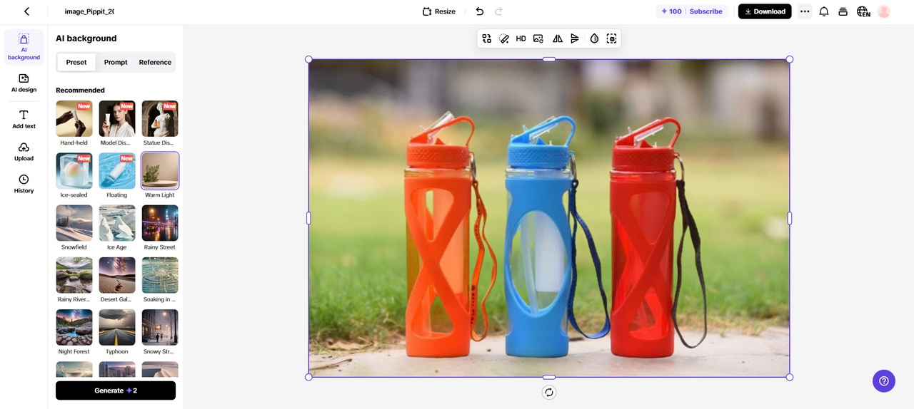This screenshot has width=914, height=409.
Task: Click the dashed-square crop selection icon
Action: point(611,38)
